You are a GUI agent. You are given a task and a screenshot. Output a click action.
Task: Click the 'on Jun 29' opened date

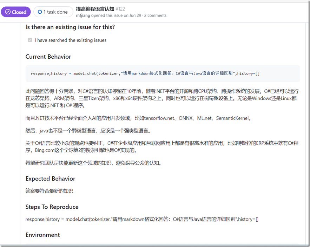pos(132,15)
